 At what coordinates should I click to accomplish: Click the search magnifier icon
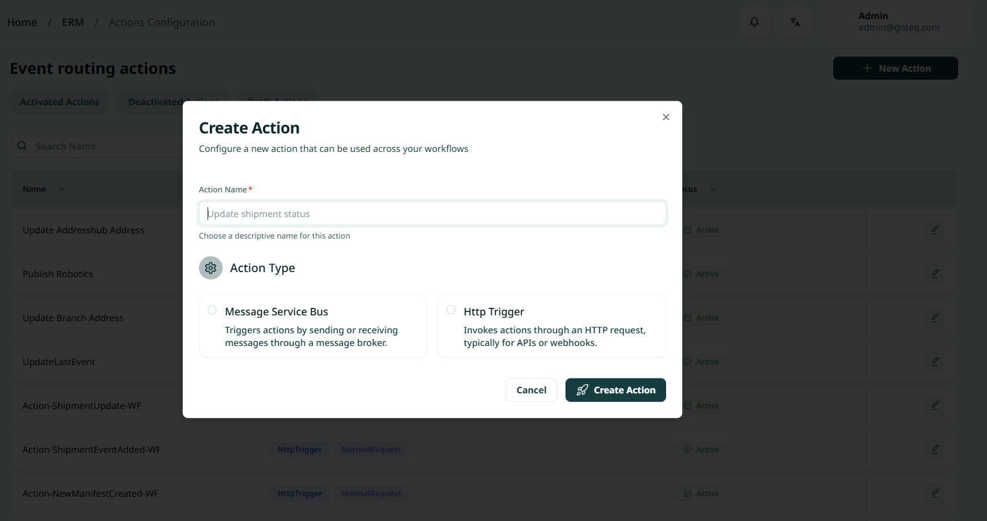(x=22, y=146)
